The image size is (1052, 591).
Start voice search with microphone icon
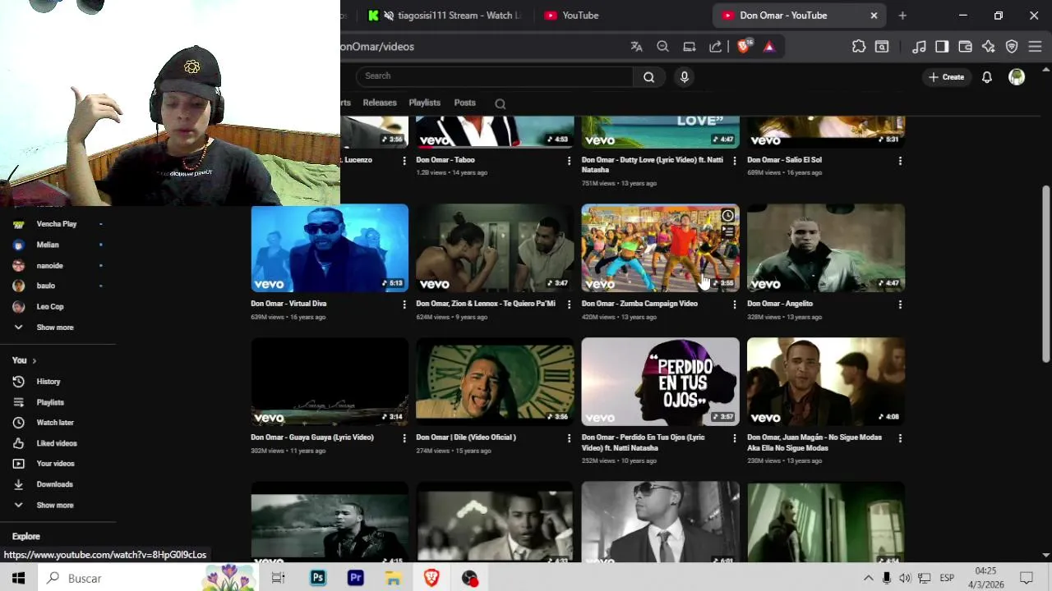pyautogui.click(x=684, y=76)
